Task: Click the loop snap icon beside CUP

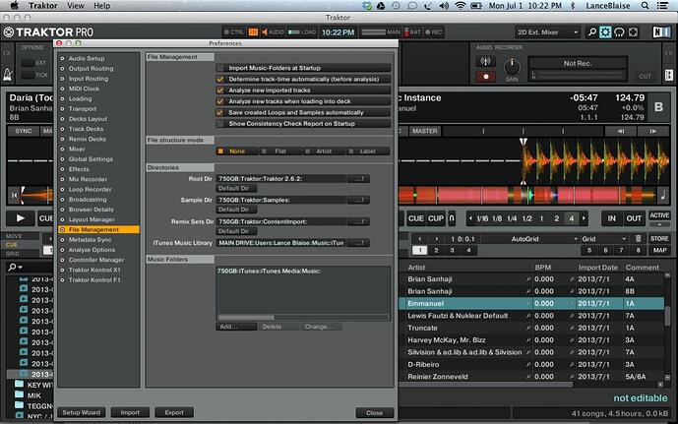Action: [x=452, y=218]
